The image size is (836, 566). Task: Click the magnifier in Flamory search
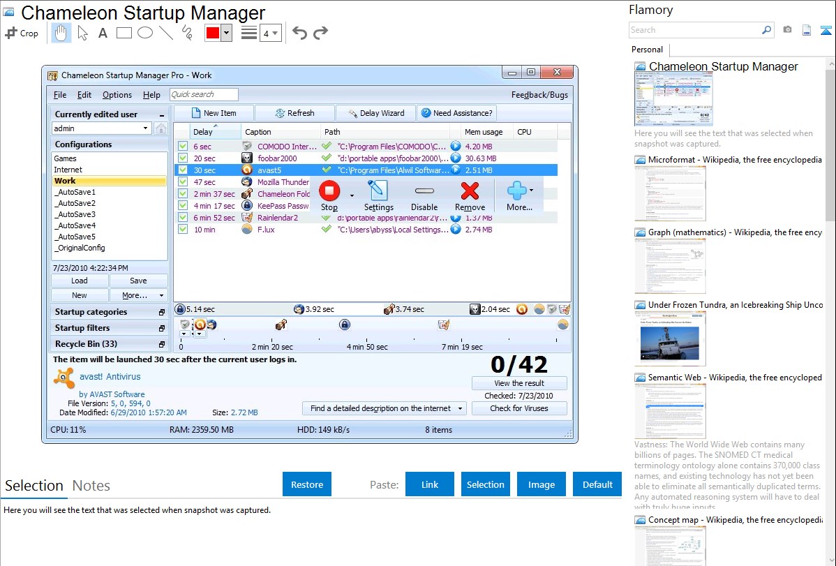(766, 30)
